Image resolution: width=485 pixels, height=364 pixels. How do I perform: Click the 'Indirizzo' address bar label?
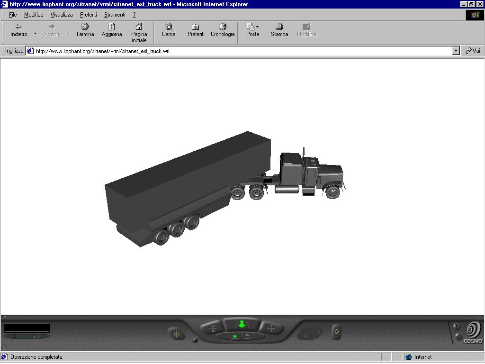[x=14, y=51]
